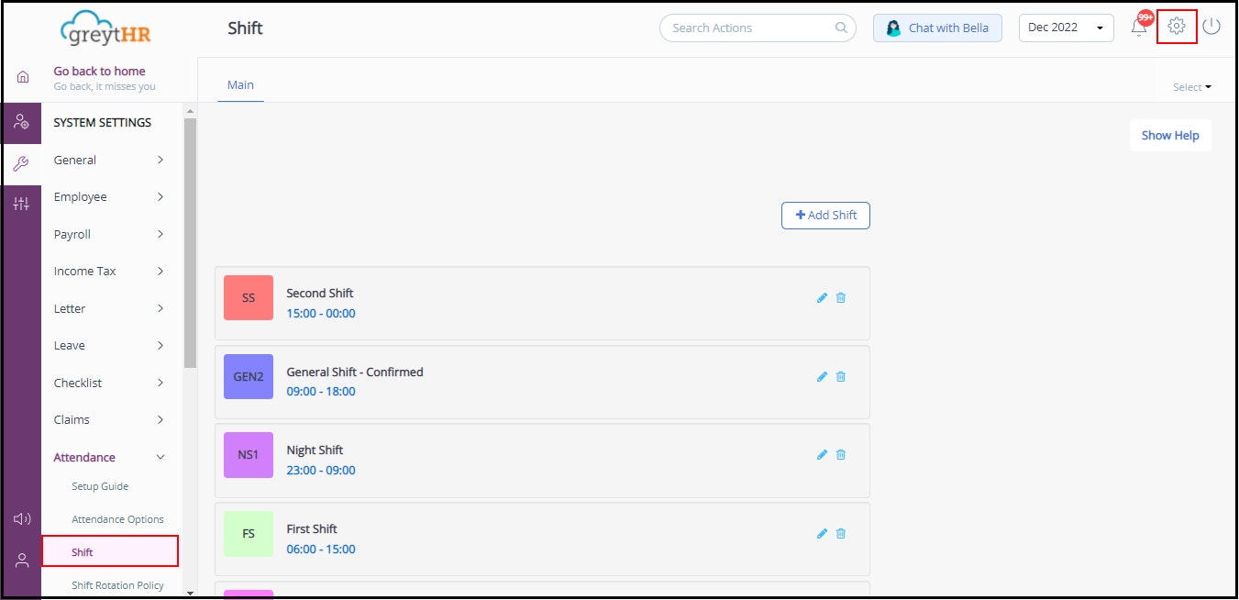Click the 09:00 - 18:00 timing
Screen dimensions: 1239x600
pyautogui.click(x=321, y=392)
